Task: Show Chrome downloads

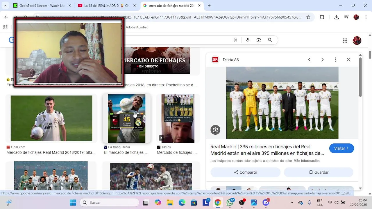Action: point(337,17)
